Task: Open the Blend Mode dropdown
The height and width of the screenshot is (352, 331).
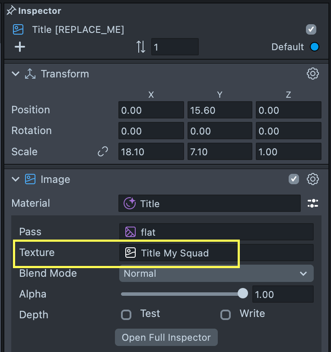Action: pos(216,273)
